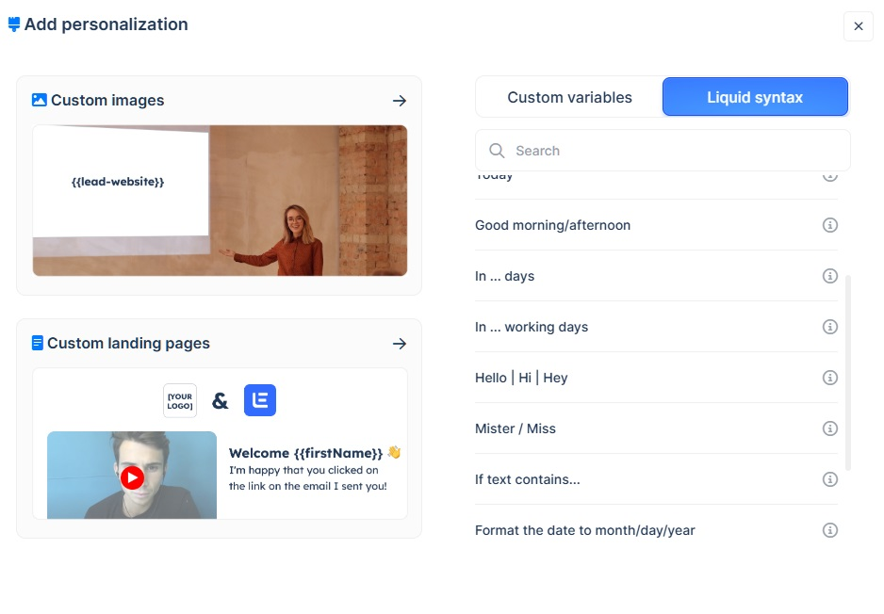
Task: Click info icon for Hello | Hi | Hey
Action: [x=829, y=378]
